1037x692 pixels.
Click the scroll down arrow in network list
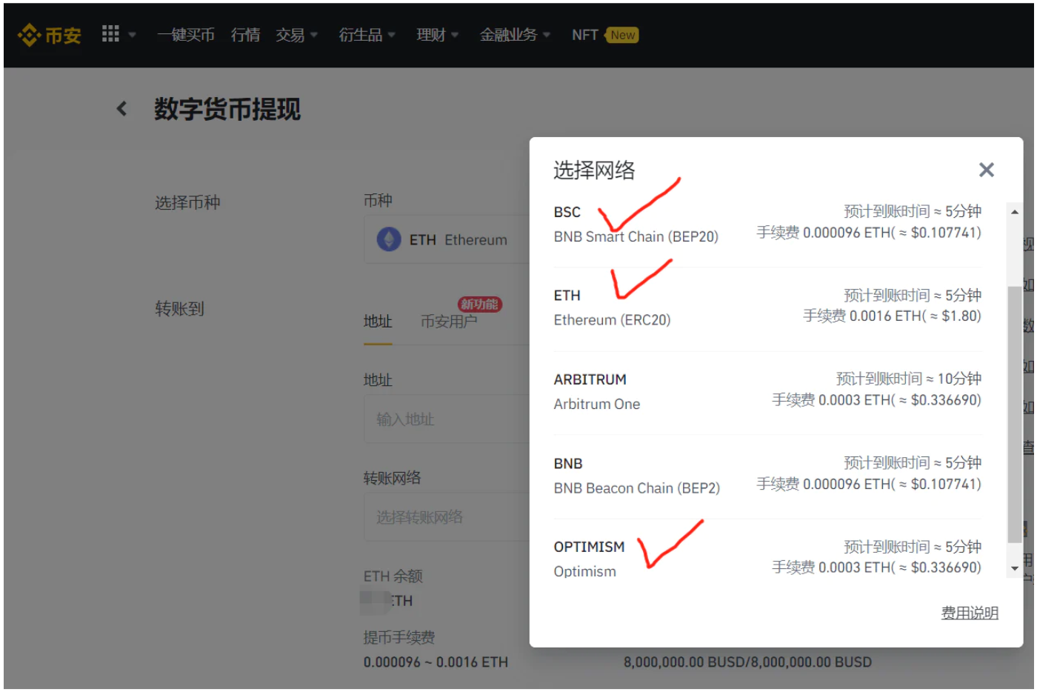tap(1014, 569)
